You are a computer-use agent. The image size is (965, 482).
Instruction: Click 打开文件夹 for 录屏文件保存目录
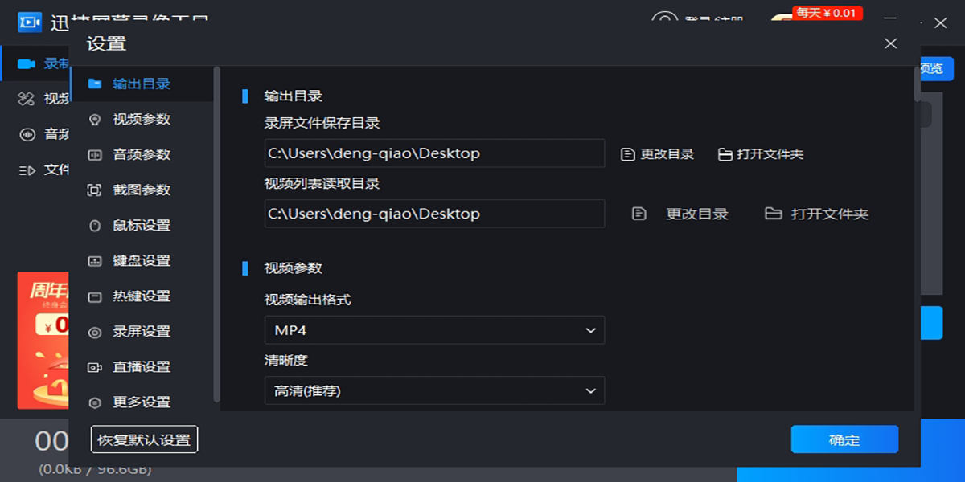point(761,154)
